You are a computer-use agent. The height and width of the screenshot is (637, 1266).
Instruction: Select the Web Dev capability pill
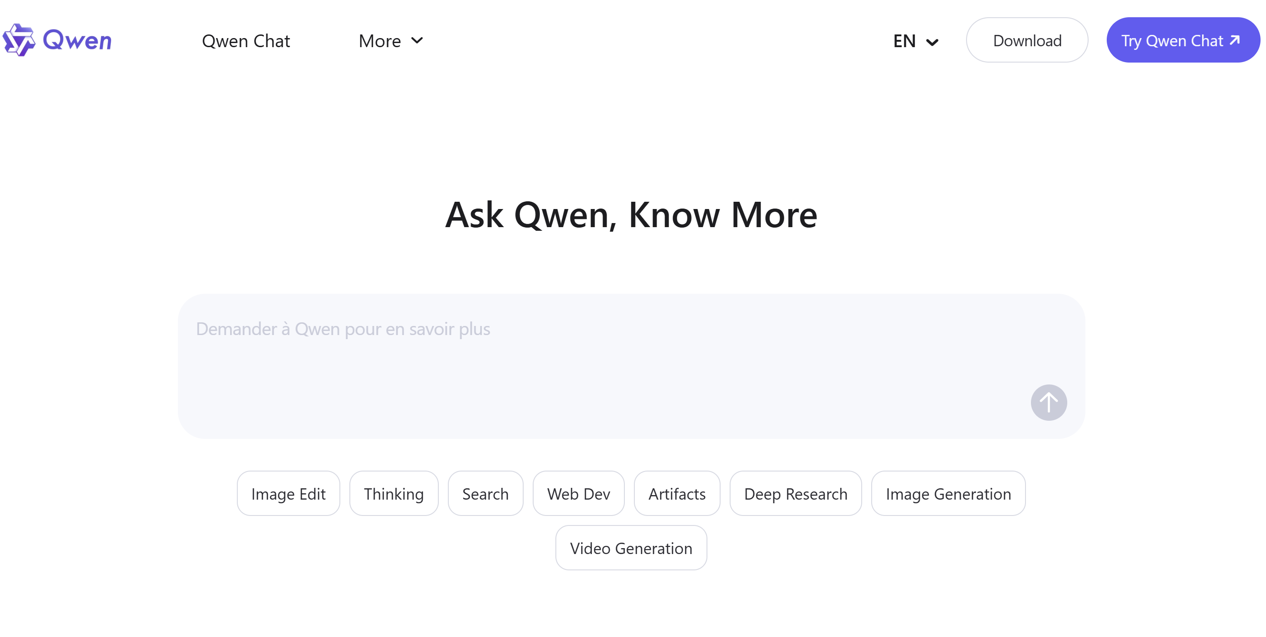[578, 493]
